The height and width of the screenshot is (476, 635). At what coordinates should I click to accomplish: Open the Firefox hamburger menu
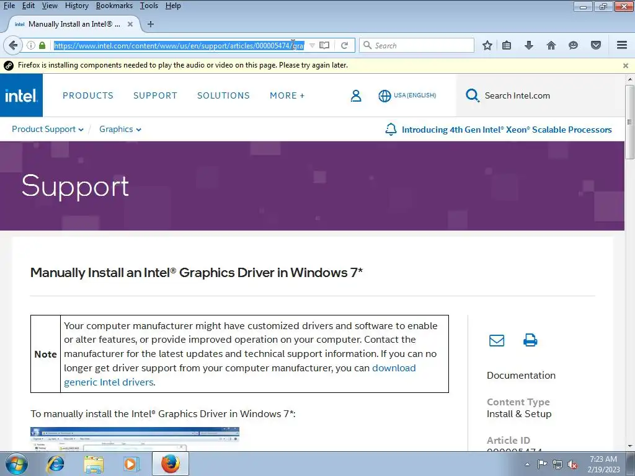click(622, 45)
